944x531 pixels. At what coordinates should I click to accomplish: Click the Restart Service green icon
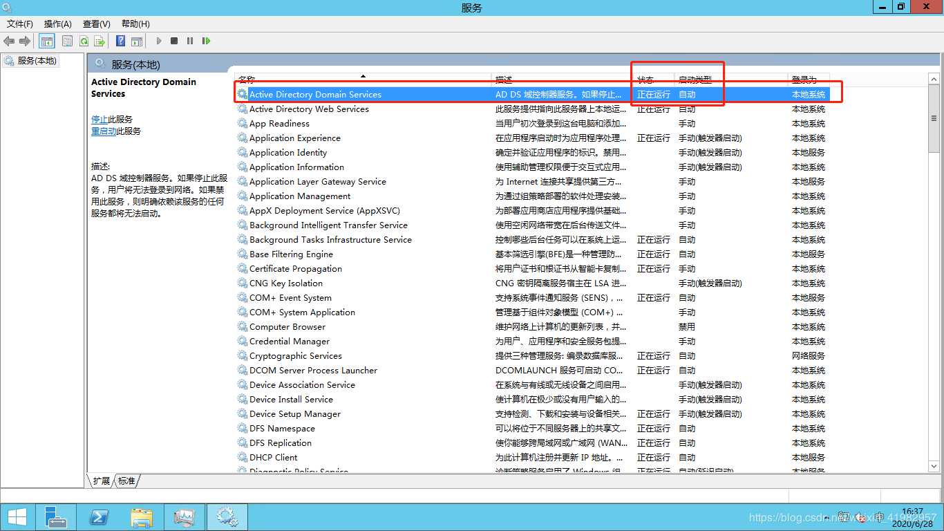[x=206, y=41]
